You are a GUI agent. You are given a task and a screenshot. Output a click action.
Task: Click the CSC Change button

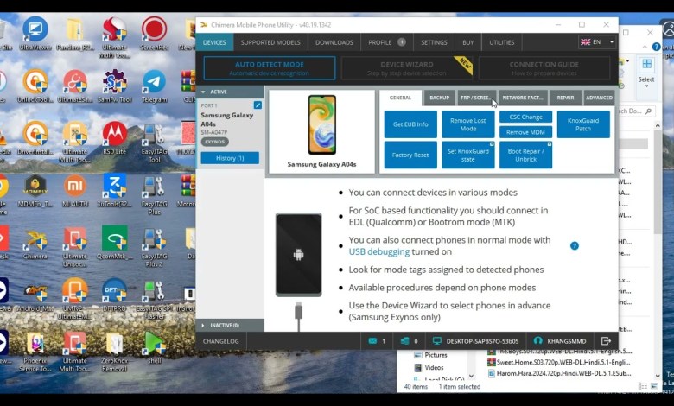525,117
